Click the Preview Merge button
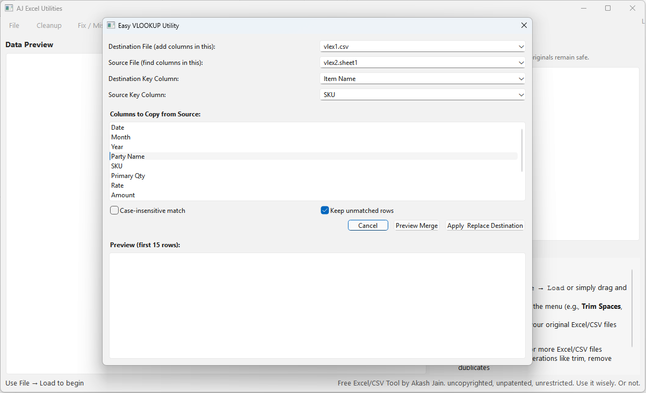The image size is (646, 393). [x=417, y=226]
